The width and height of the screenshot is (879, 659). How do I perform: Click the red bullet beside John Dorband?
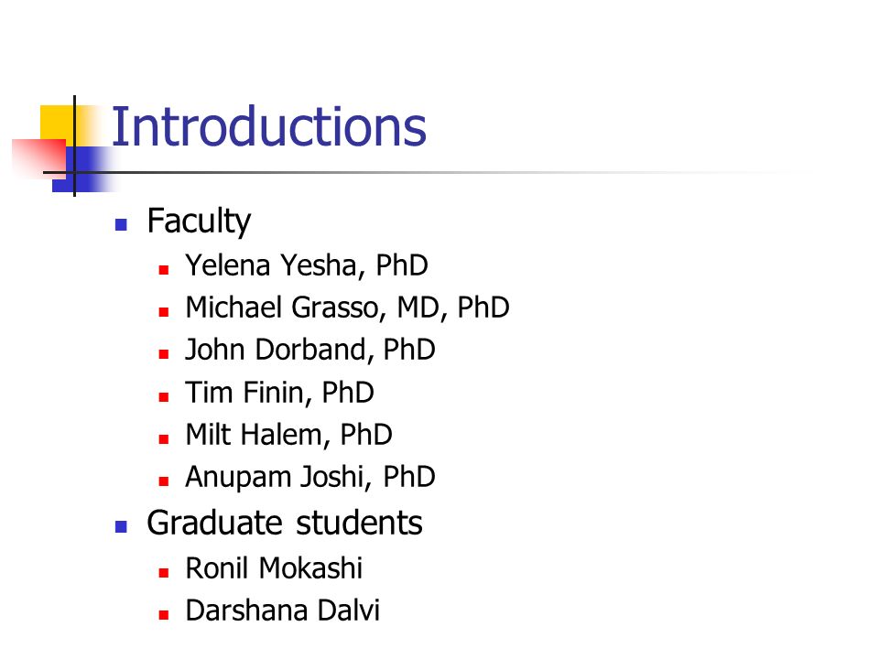point(164,354)
